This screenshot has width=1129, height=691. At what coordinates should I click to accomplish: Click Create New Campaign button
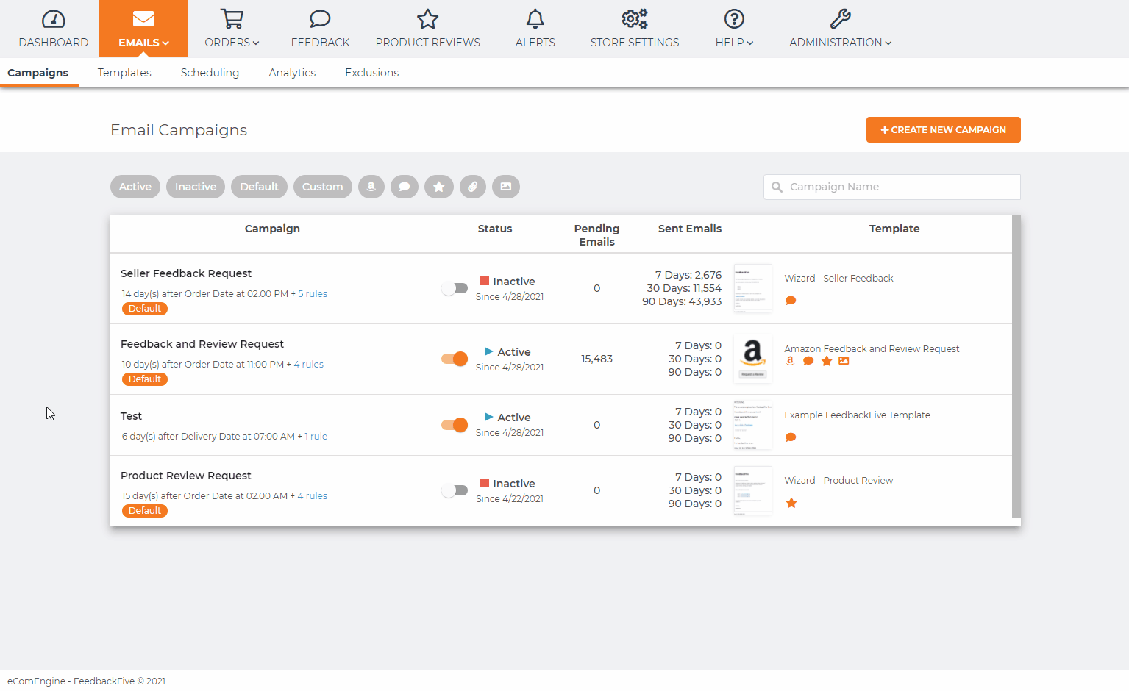943,129
